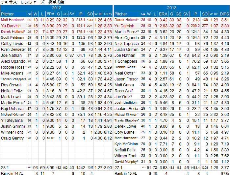This screenshot has width=230, height=175.
Task: Click the Rank in 15 AL label
Action: (x=126, y=173)
